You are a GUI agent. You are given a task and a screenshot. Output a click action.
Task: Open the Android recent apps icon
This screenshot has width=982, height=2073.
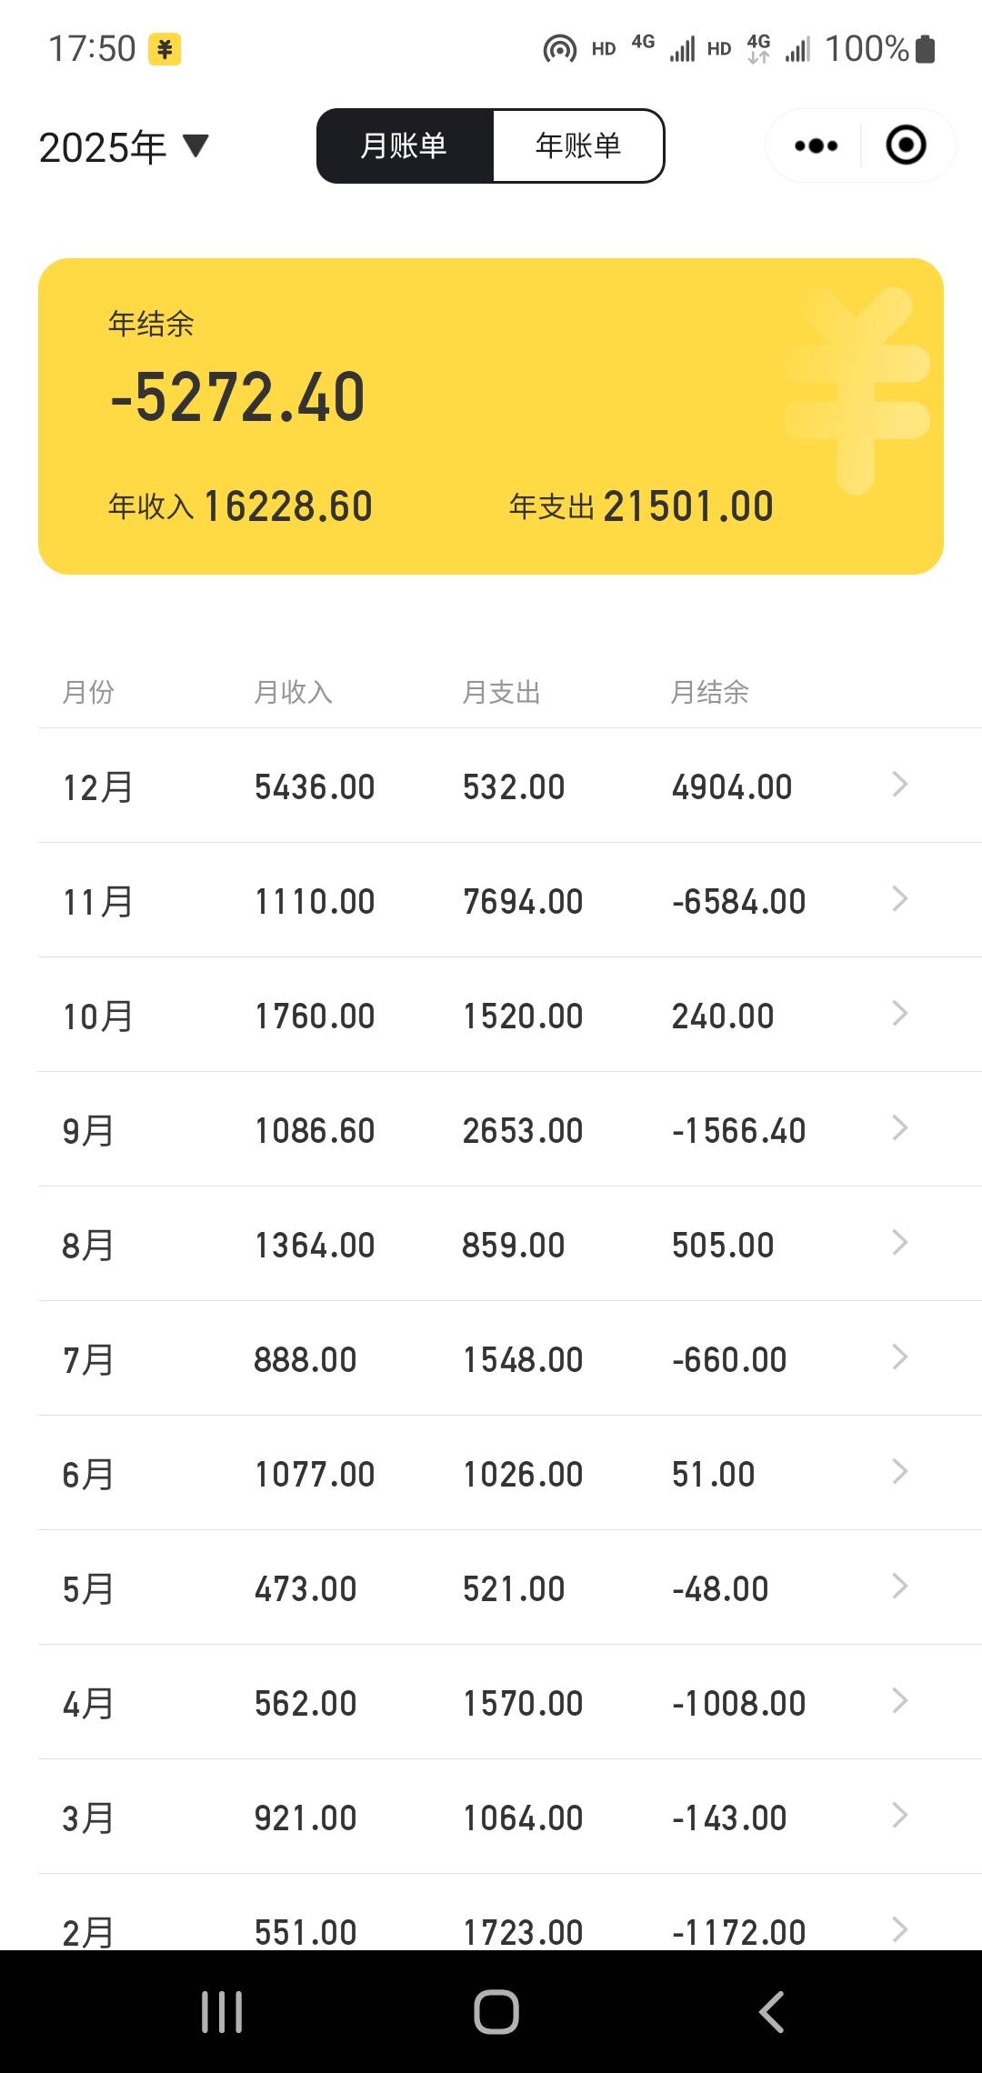click(222, 2011)
